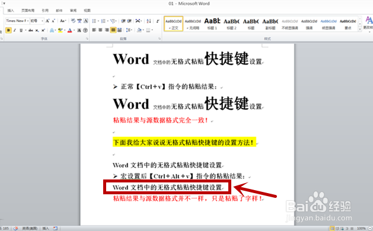Click the Clear Formatting icon
The height and width of the screenshot is (231, 373).
(74, 21)
